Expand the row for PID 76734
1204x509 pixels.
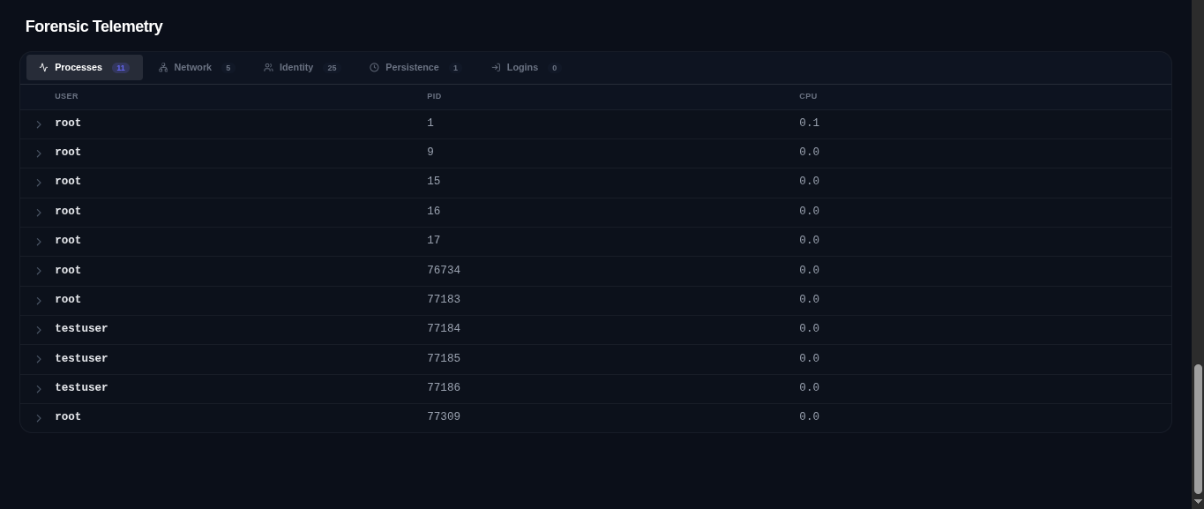click(39, 271)
